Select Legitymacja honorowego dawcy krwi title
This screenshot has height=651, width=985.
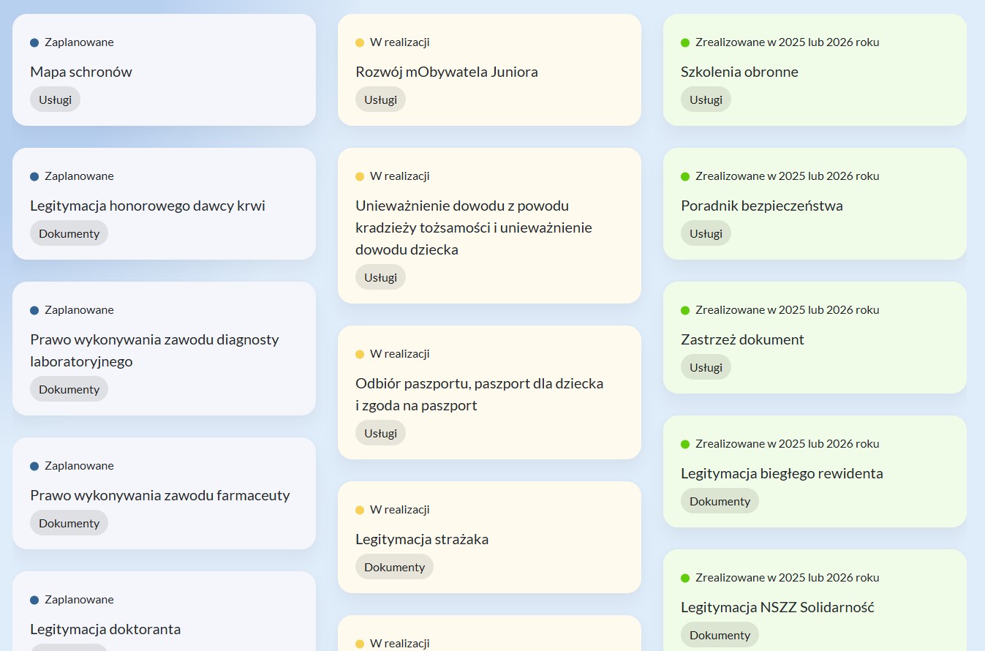148,206
